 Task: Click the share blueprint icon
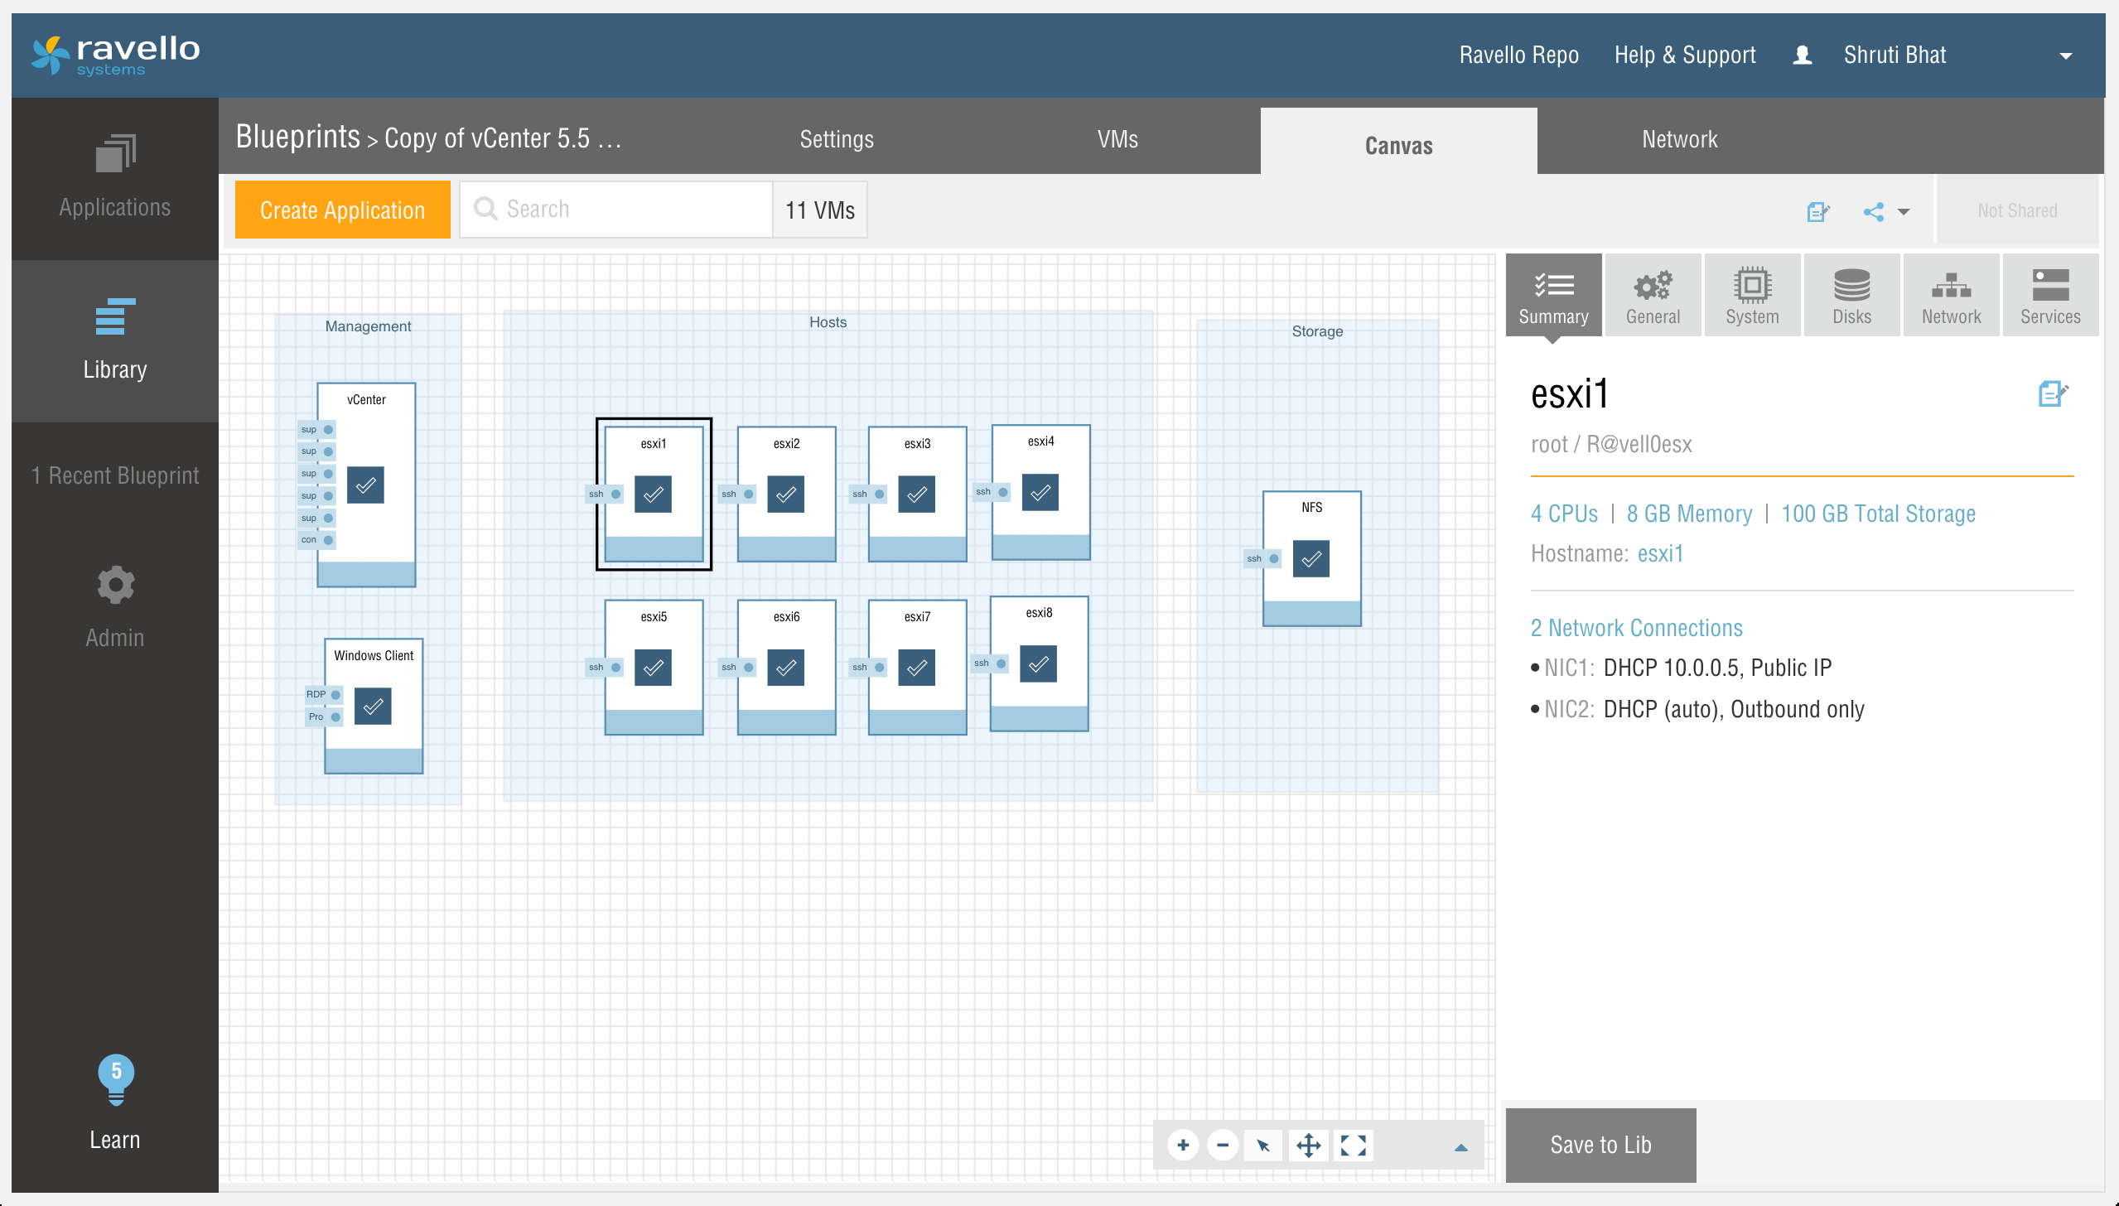coord(1874,211)
